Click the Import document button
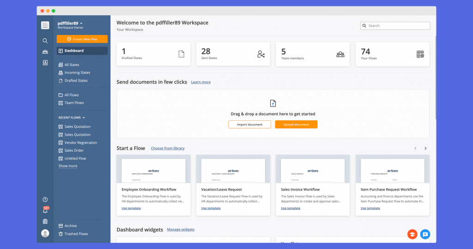473x249 pixels. 249,125
